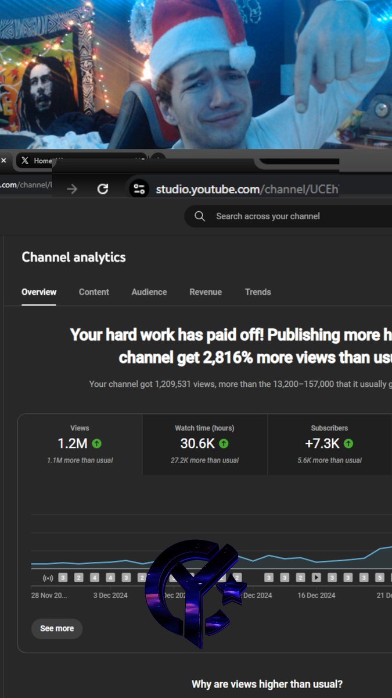Click the studio.youtube.com address bar URL
This screenshot has width=392, height=698.
[247, 189]
